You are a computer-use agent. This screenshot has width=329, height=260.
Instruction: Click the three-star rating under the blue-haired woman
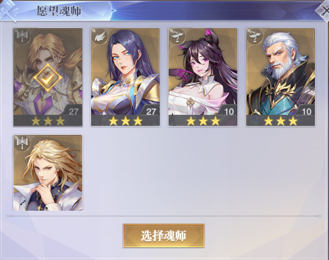click(125, 121)
